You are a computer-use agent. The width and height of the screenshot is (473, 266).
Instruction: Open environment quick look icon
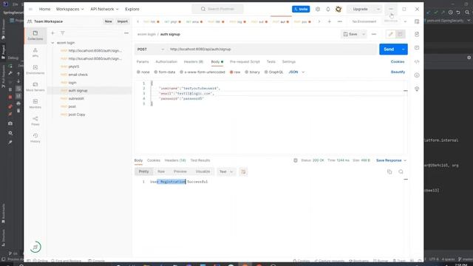pos(417,21)
